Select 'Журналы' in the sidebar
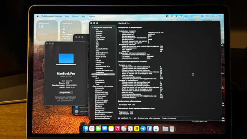This screenshot has width=247, height=139. coord(99,90)
